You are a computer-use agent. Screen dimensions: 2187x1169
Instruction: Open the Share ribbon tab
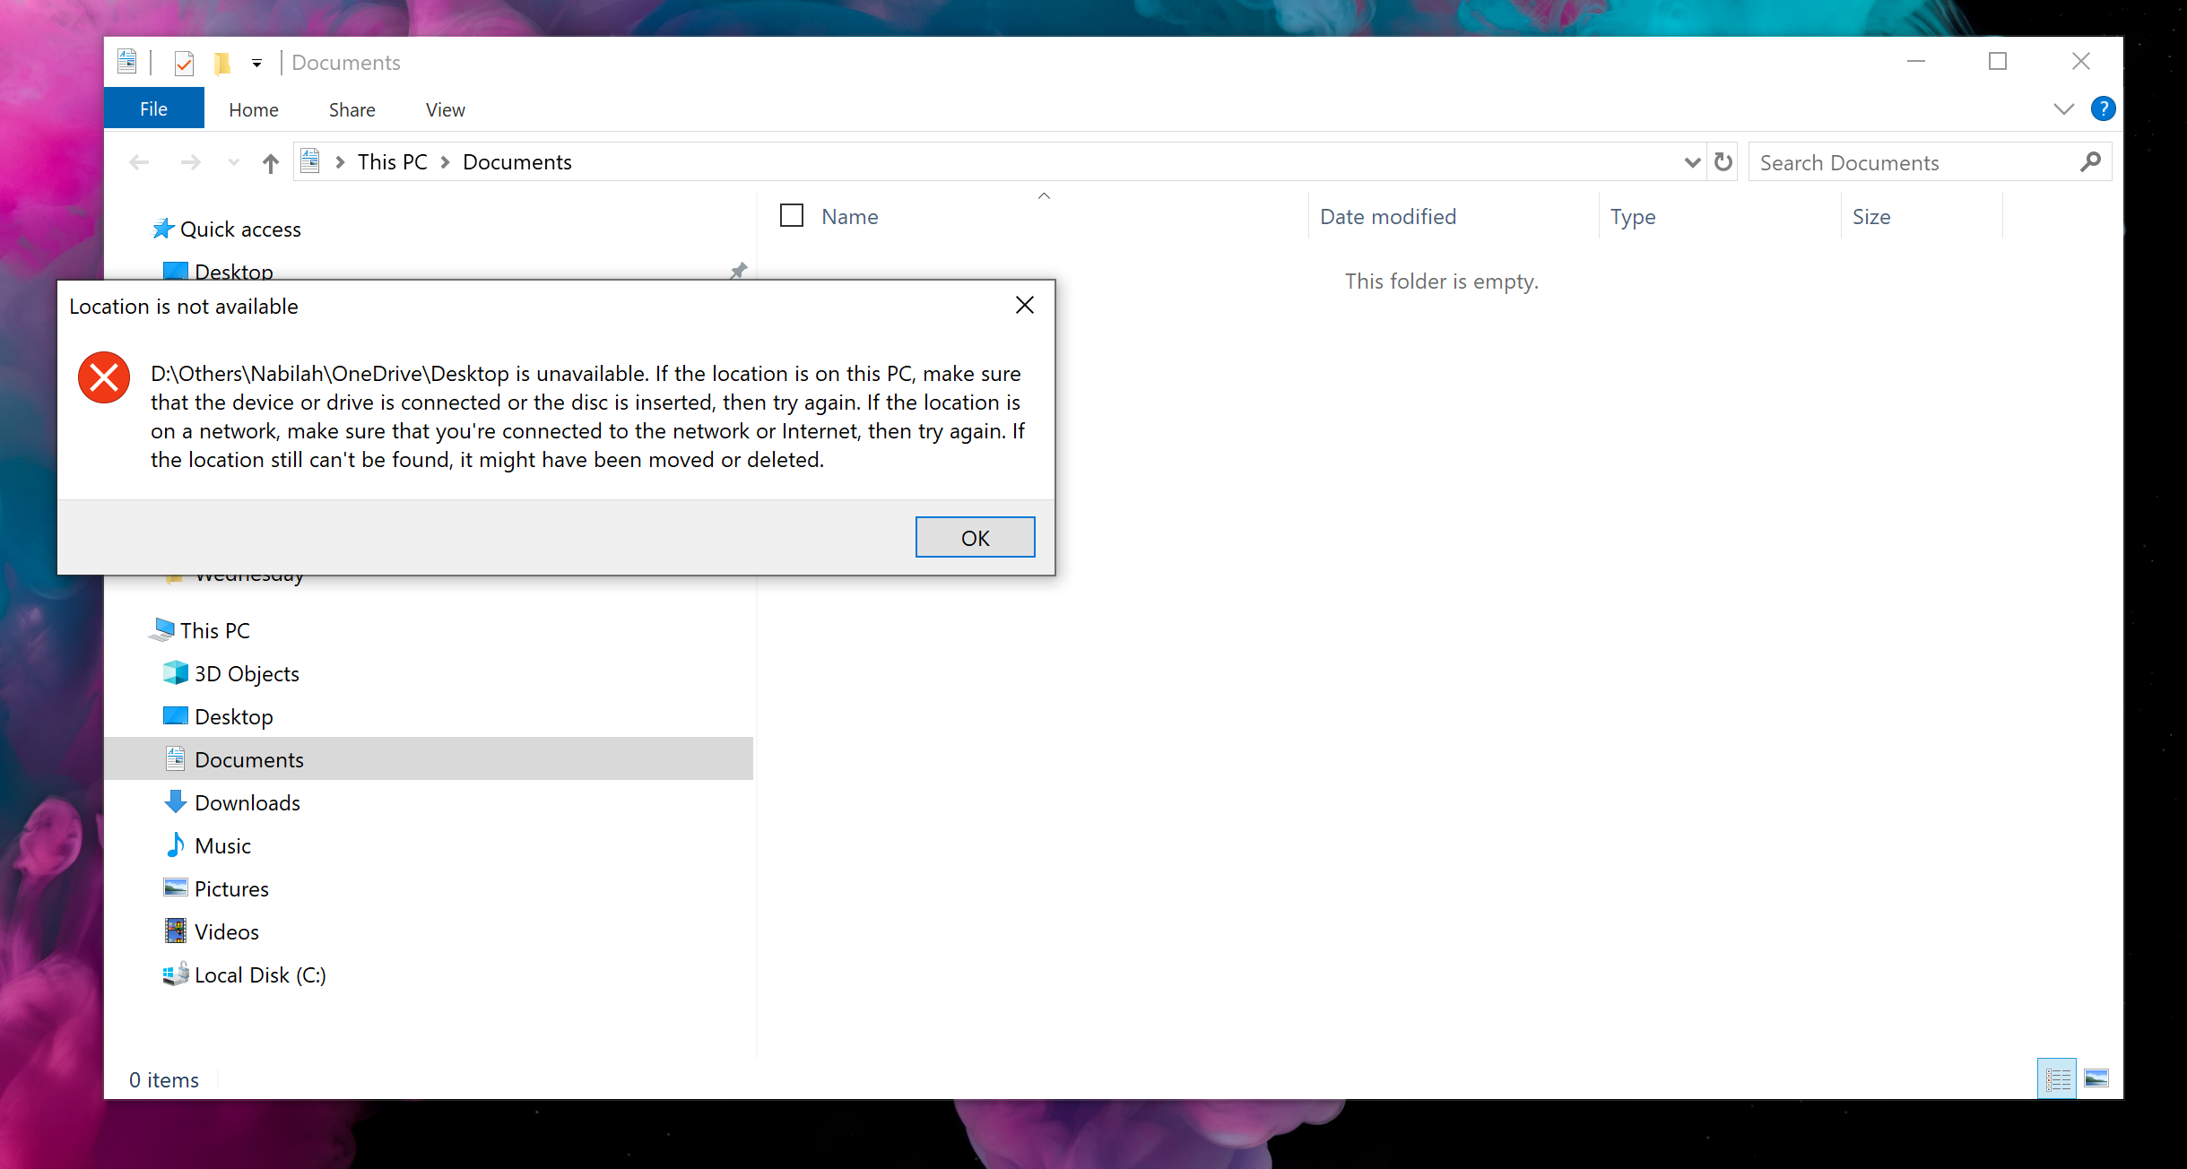click(351, 109)
